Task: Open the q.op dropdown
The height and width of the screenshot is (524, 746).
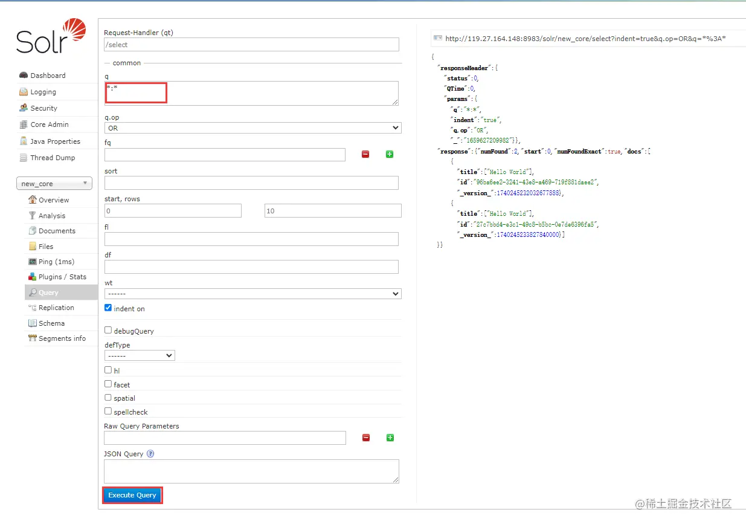Action: 252,128
